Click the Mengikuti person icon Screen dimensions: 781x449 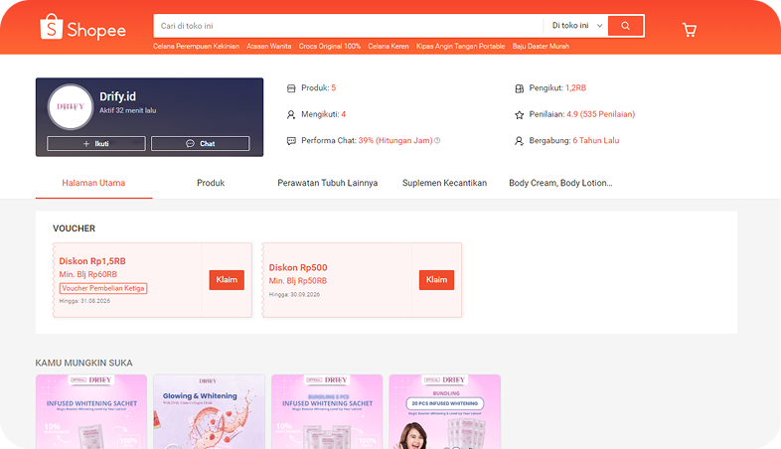coord(291,115)
